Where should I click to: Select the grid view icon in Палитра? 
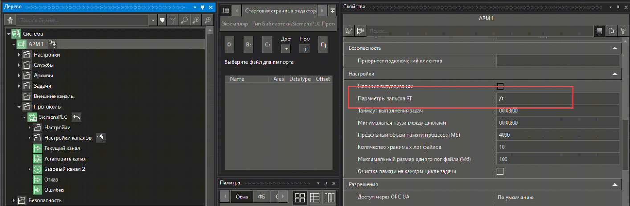pyautogui.click(x=300, y=197)
